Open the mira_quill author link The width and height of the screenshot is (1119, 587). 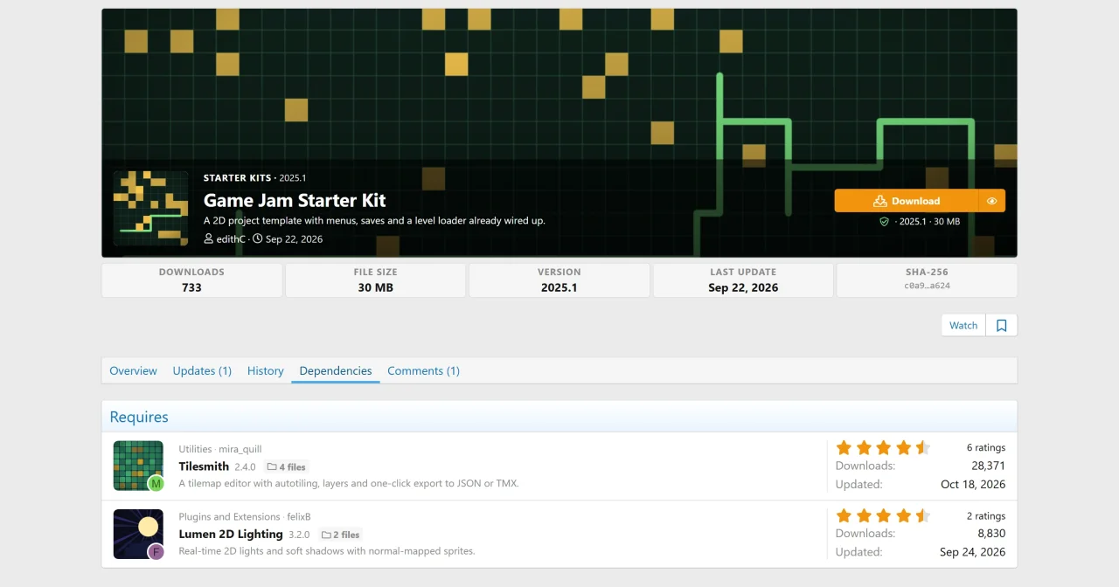click(240, 449)
